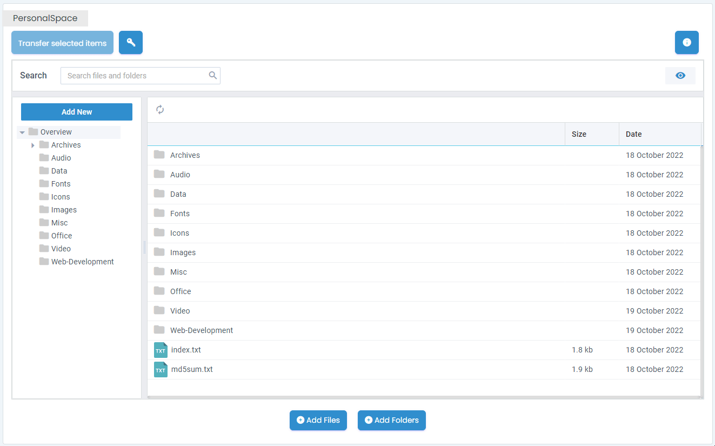Expand the Archives folder in tree
The image size is (715, 446).
click(33, 145)
